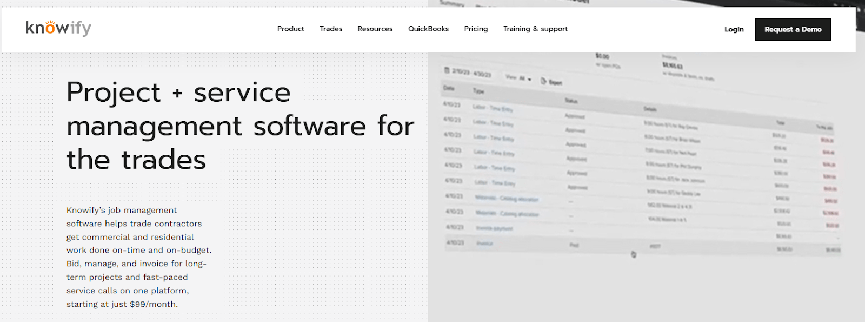The width and height of the screenshot is (865, 322).
Task: Click the Status column header
Action: (x=571, y=101)
